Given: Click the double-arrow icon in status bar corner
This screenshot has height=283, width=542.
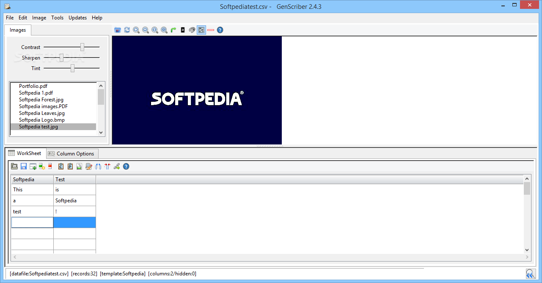Looking at the screenshot, I should pos(531,274).
